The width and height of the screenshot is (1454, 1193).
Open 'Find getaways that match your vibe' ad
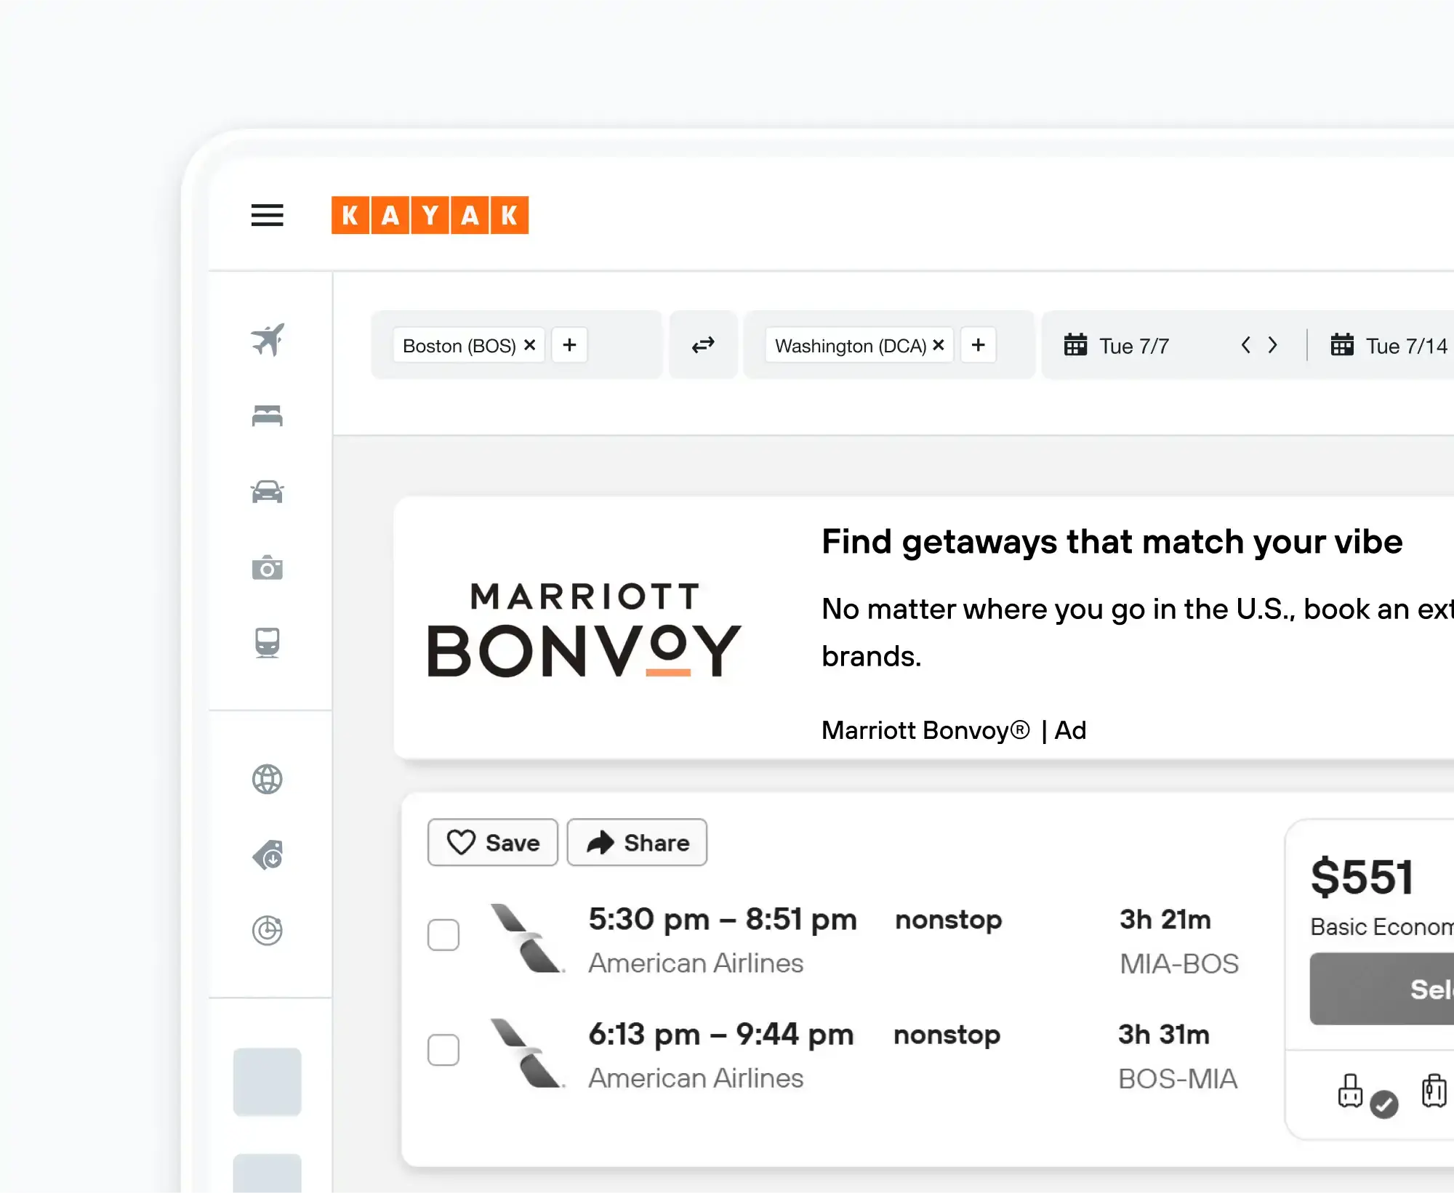(1112, 542)
